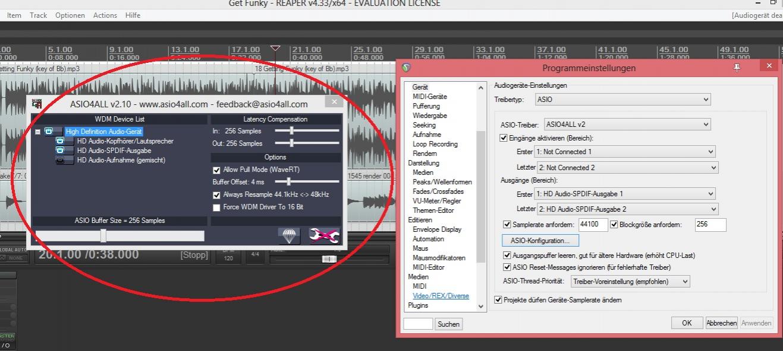
Task: Open Letzter input dropdown showing Not Connected 2
Action: click(627, 168)
